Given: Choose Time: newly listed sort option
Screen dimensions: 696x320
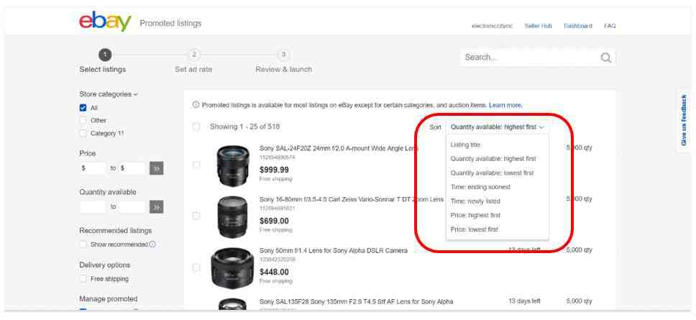Looking at the screenshot, I should tap(475, 201).
